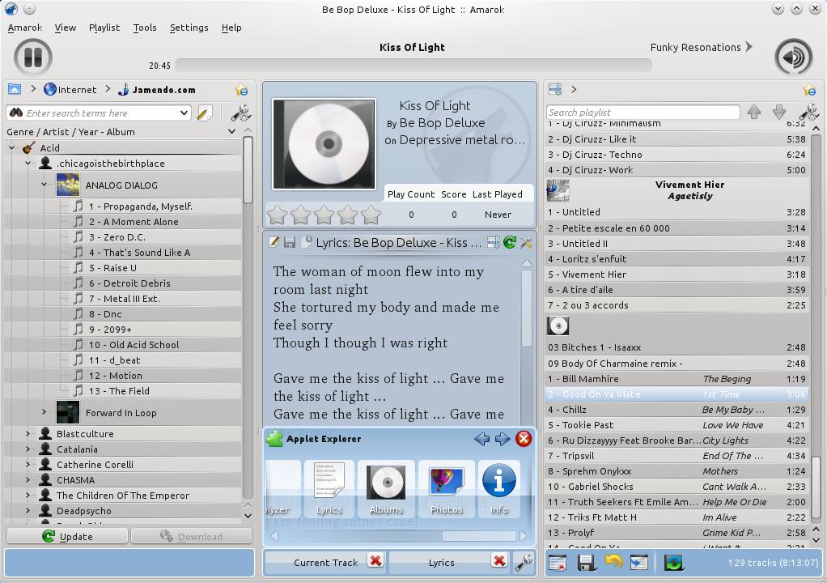This screenshot has width=827, height=583.
Task: Set rating to five stars
Action: [371, 215]
